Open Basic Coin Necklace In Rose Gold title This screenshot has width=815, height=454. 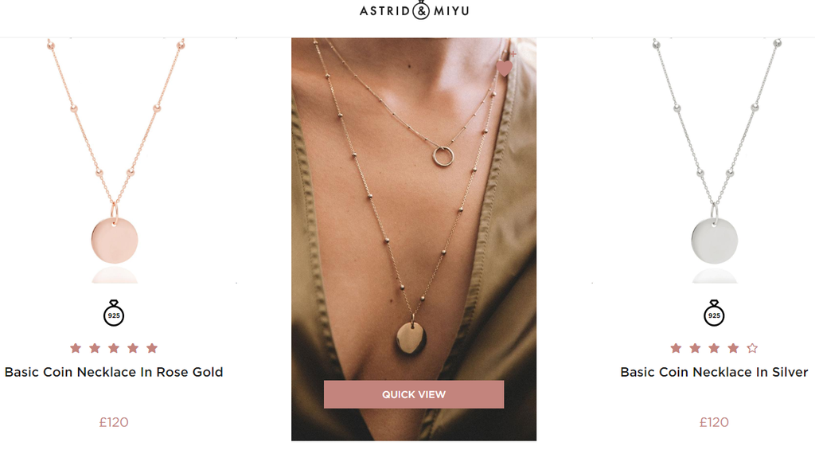point(114,372)
